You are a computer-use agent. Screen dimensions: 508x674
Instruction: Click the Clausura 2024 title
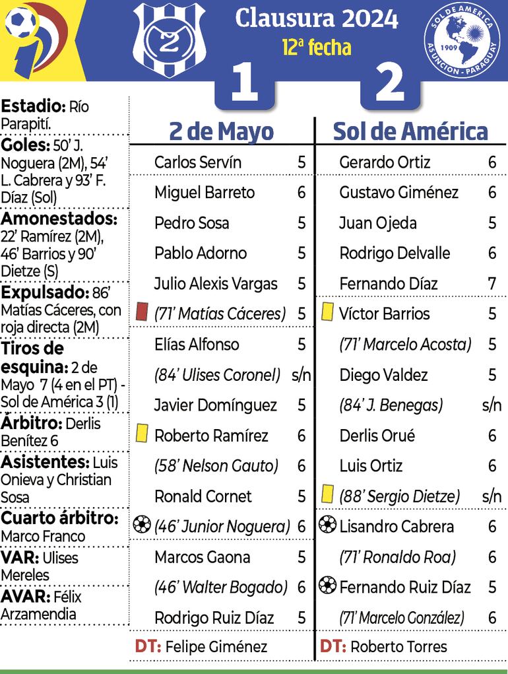point(316,19)
